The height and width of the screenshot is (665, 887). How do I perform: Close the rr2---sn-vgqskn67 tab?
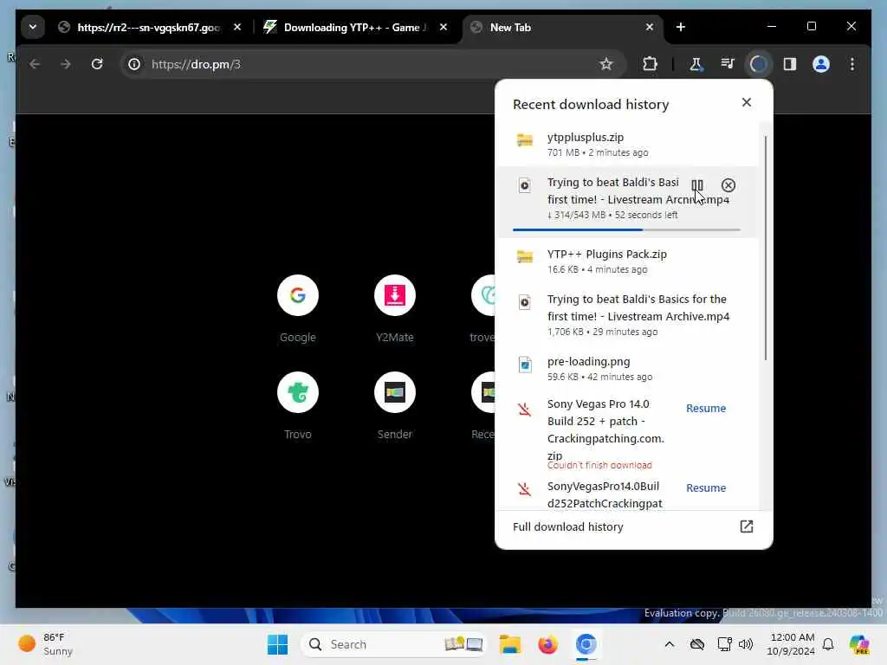pos(237,27)
